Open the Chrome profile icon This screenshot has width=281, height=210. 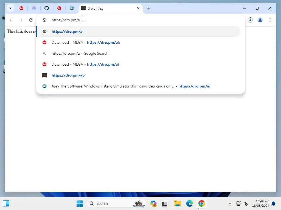pyautogui.click(x=260, y=20)
